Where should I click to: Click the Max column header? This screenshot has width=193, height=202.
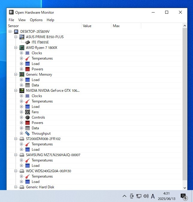[126, 26]
